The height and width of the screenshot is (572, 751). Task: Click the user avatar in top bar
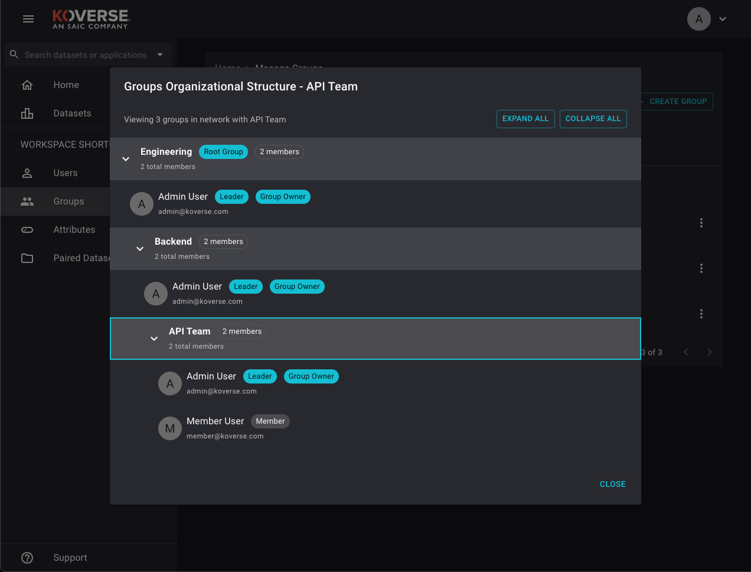699,19
